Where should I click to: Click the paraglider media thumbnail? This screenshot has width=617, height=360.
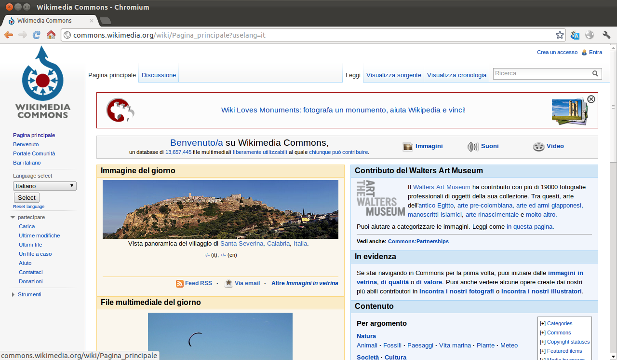tap(220, 336)
